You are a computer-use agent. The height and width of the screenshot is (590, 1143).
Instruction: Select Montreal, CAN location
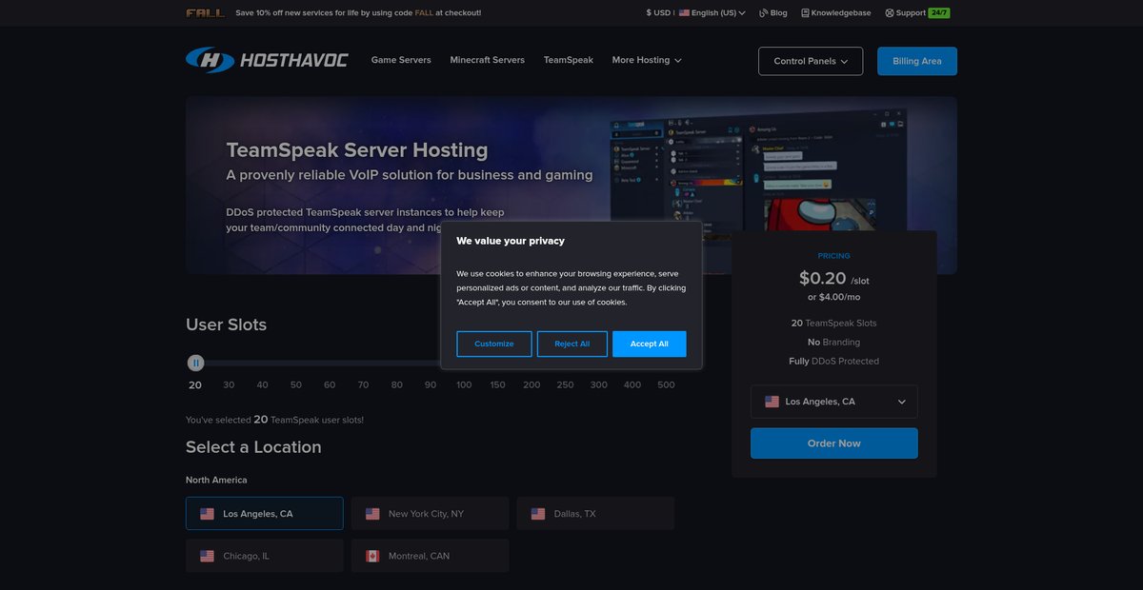[x=431, y=556]
